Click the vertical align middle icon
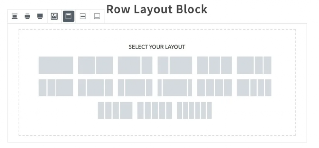 point(27,16)
